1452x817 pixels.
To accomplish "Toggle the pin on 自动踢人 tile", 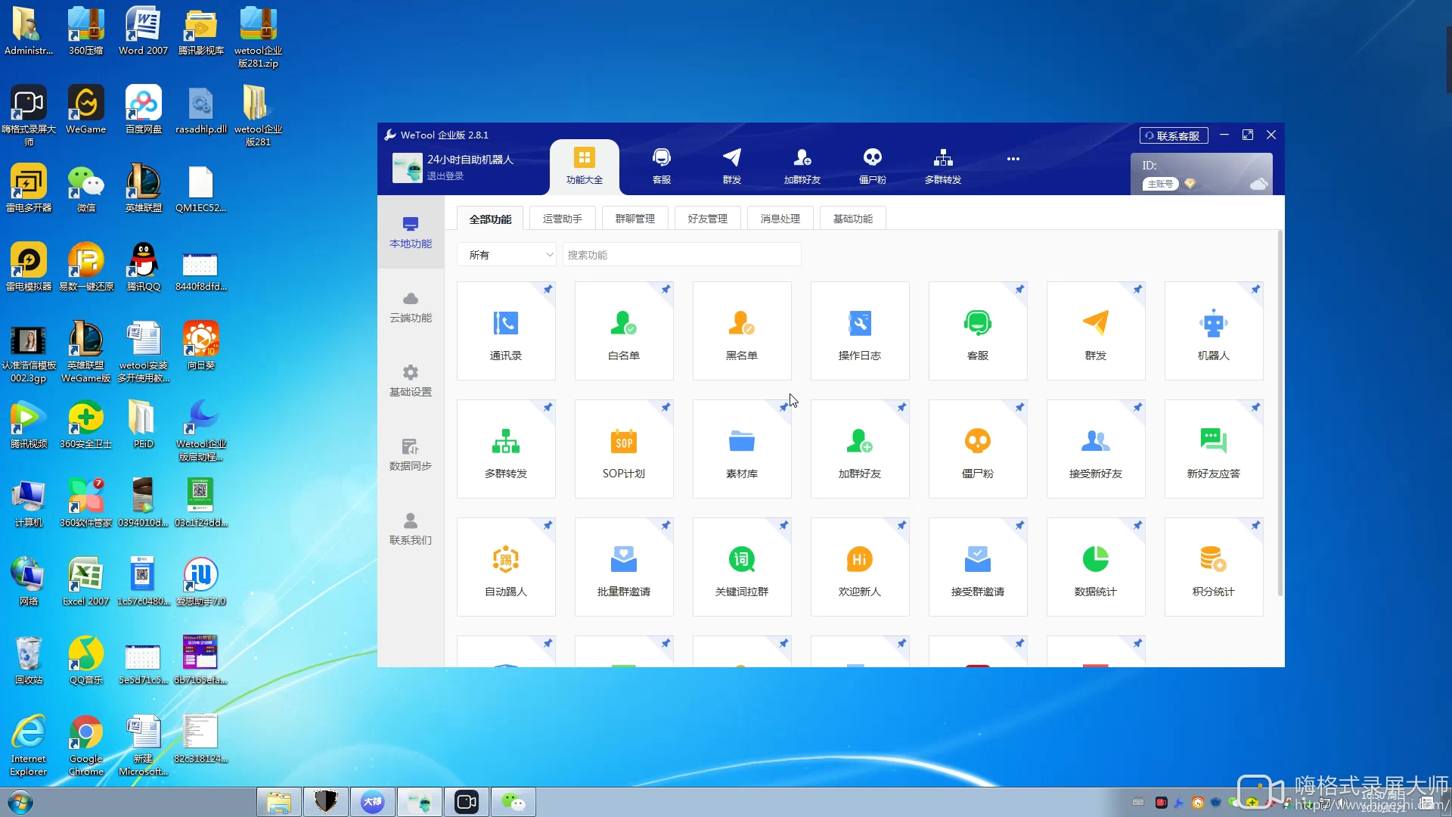I will coord(548,525).
